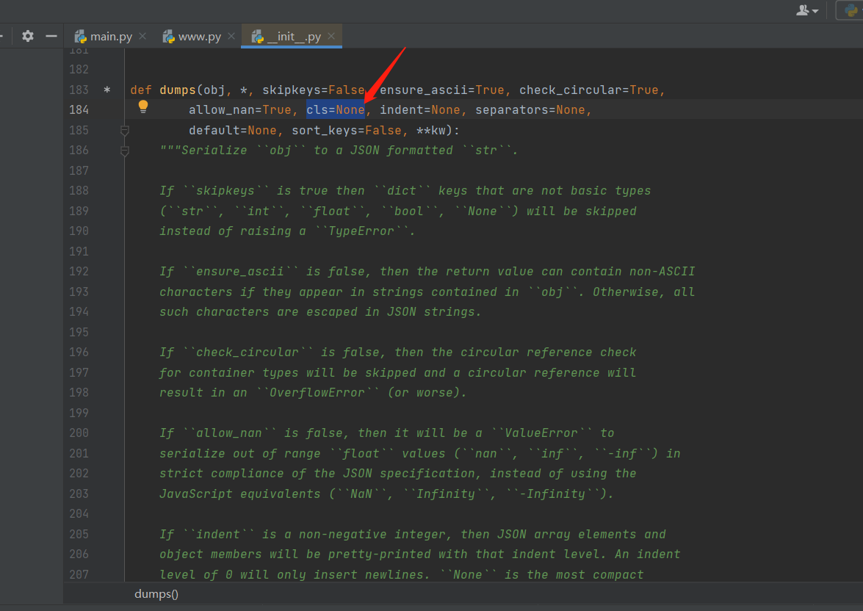863x611 pixels.
Task: Click ``ValueError`` in the docstring
Action: [541, 433]
